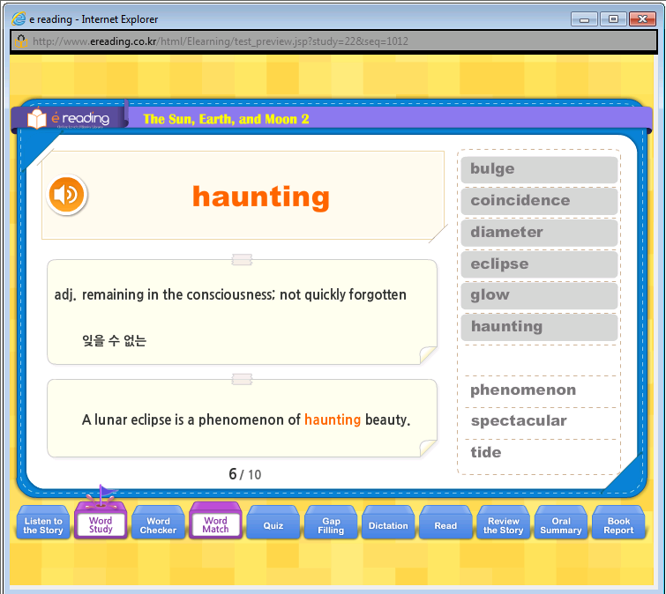Viewport: 666px width, 594px height.
Task: Select the word coincidence
Action: pos(539,201)
